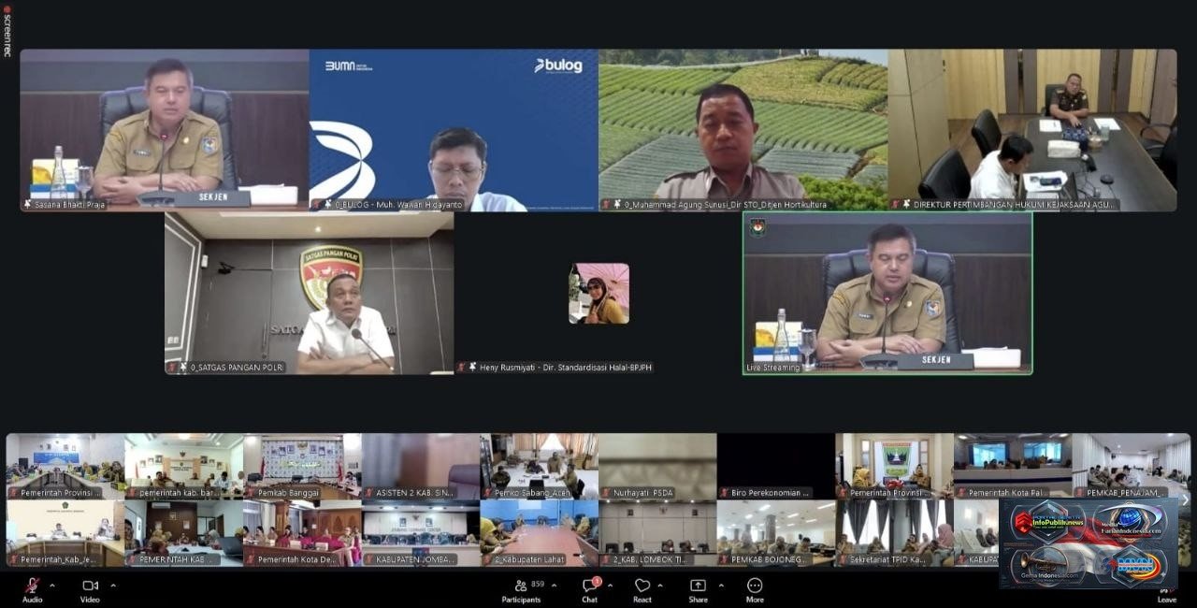Select the Pemerintah_Kab_Je thumbnail
Image resolution: width=1197 pixels, height=608 pixels.
point(65,533)
